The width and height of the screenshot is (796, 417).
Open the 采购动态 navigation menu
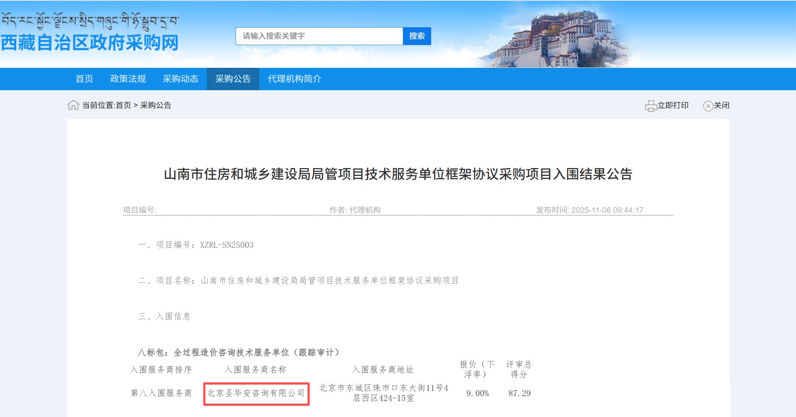(x=181, y=79)
